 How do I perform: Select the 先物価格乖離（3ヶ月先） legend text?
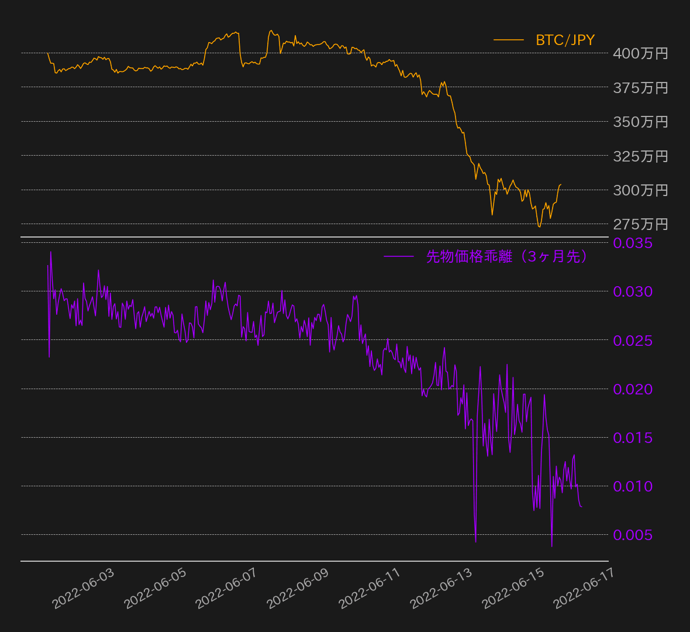(x=506, y=256)
